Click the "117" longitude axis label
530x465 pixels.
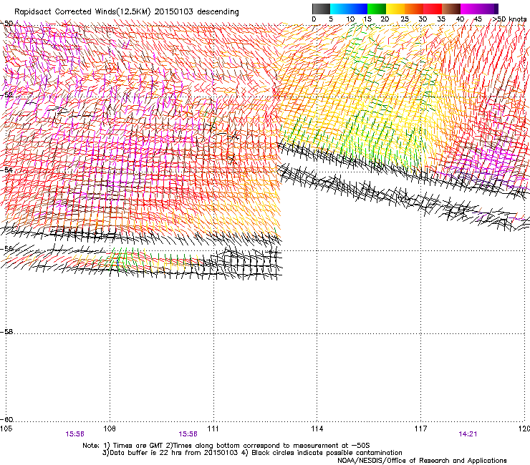tap(420, 429)
